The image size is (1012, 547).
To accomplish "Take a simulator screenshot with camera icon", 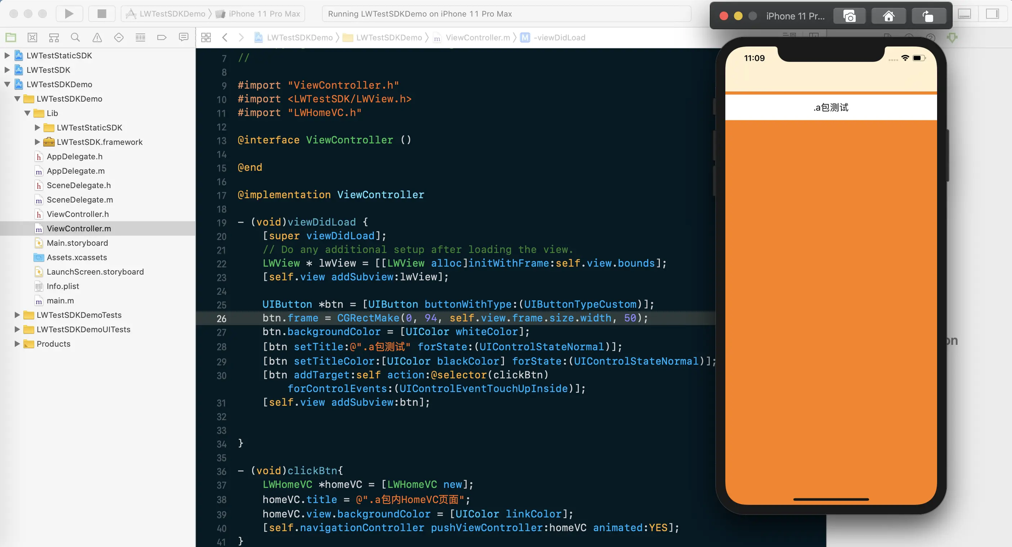I will [849, 16].
